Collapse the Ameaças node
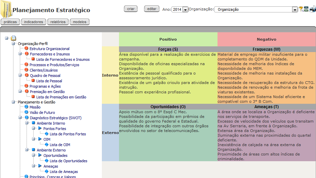This screenshot has height=178, width=316. pos(34,166)
